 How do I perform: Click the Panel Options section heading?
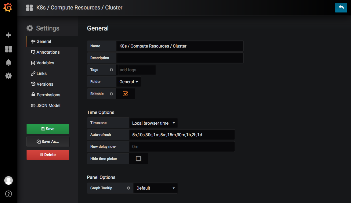pos(101,177)
